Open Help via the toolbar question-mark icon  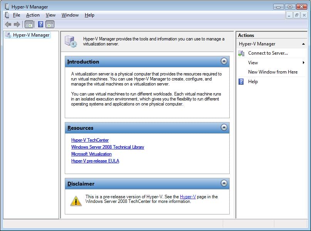click(x=40, y=24)
